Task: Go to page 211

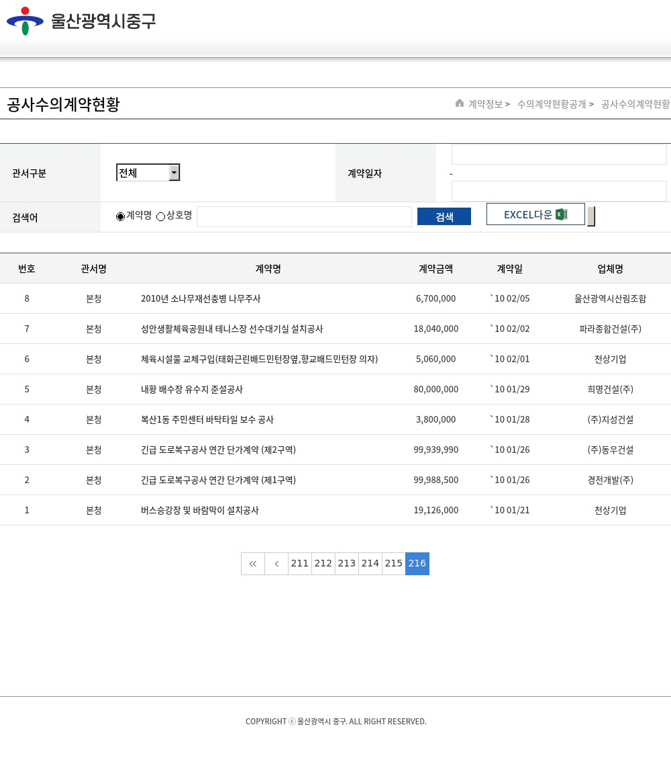Action: 300,564
